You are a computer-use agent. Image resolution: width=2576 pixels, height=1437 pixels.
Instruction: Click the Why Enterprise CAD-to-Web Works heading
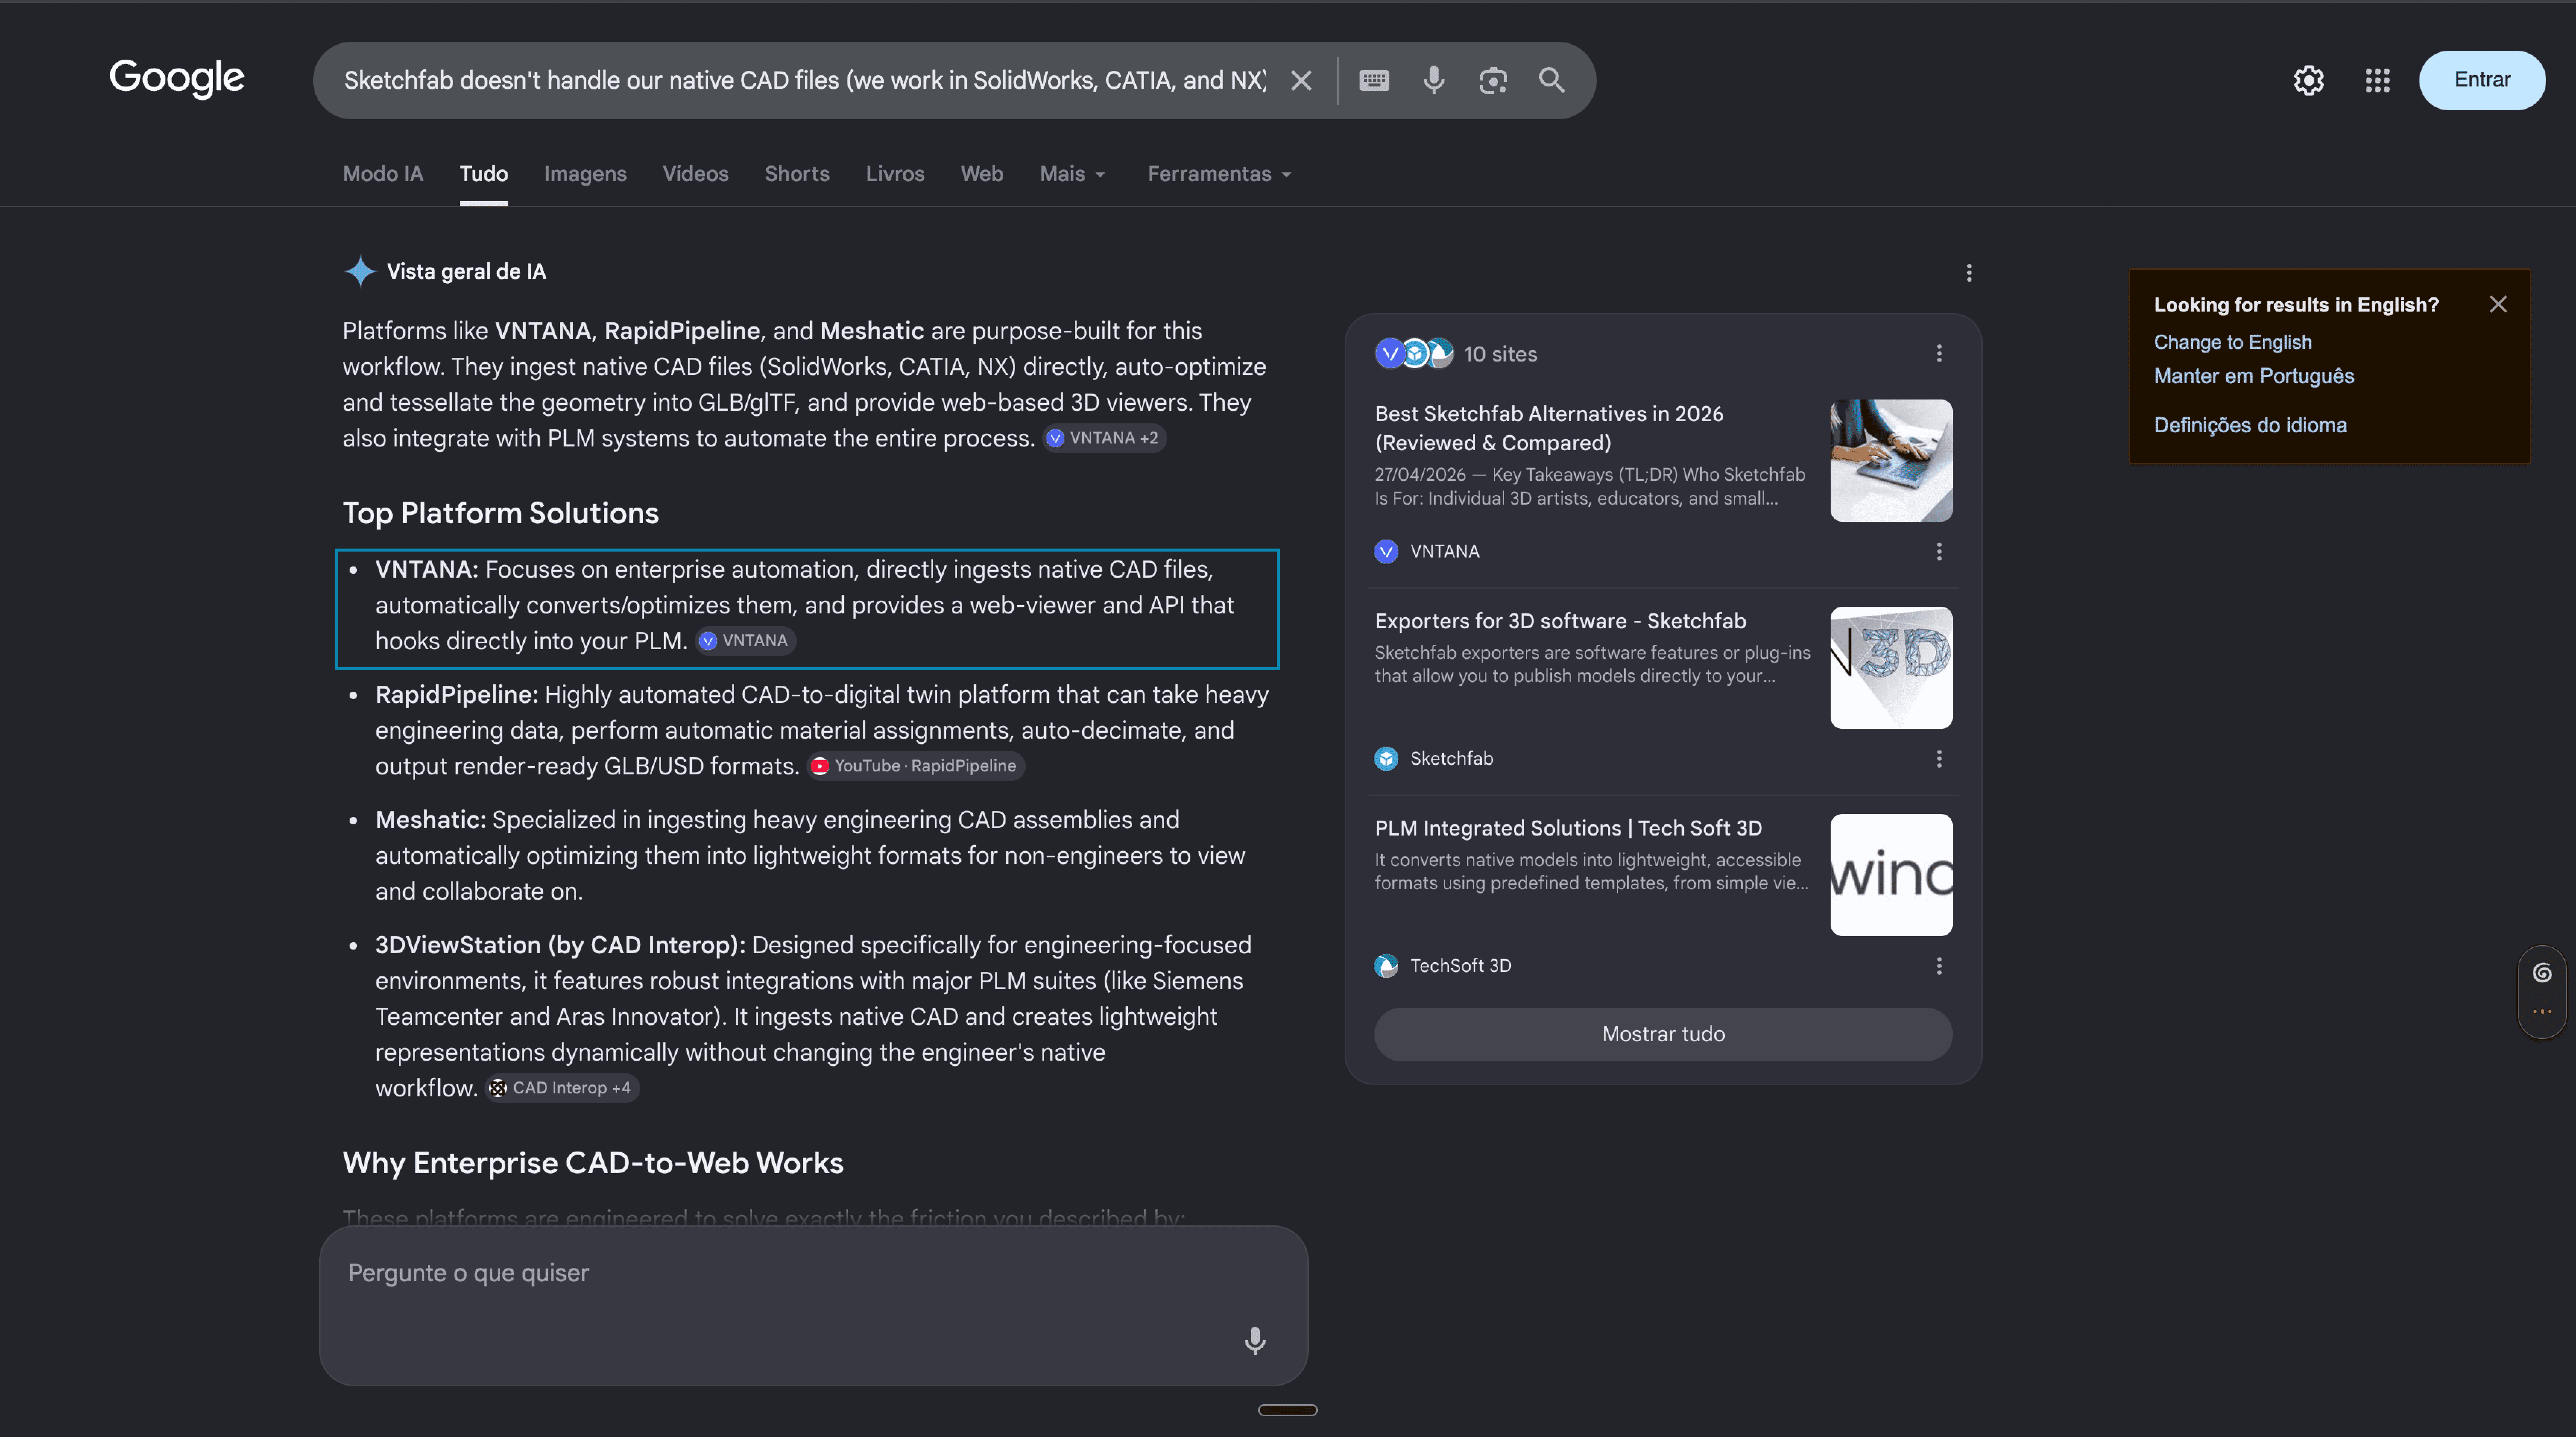[x=593, y=1163]
